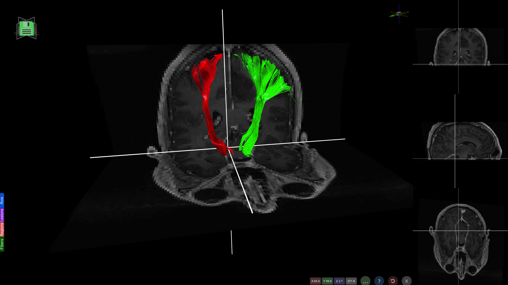This screenshot has width=508, height=285.
Task: Open the Regions side tab
Action: [2, 229]
